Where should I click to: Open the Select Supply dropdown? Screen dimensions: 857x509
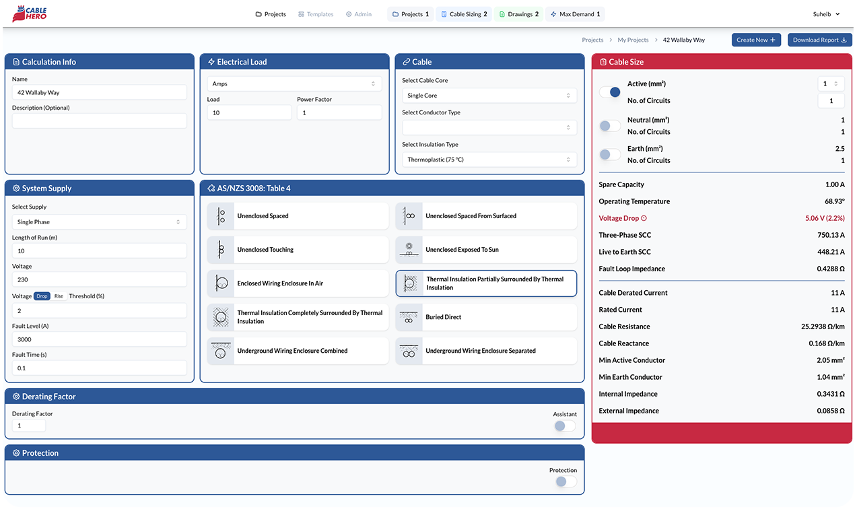click(98, 222)
